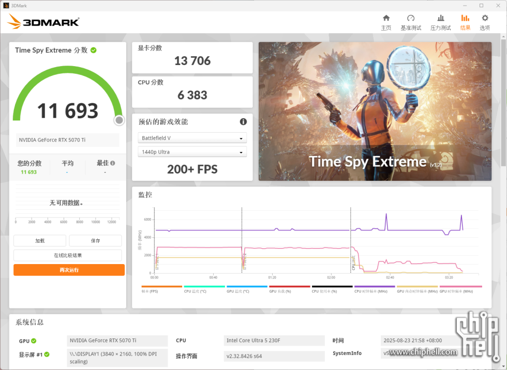Screen dimensions: 507x370
Task: Click the scrollbar down arrow
Action: click(x=504, y=366)
